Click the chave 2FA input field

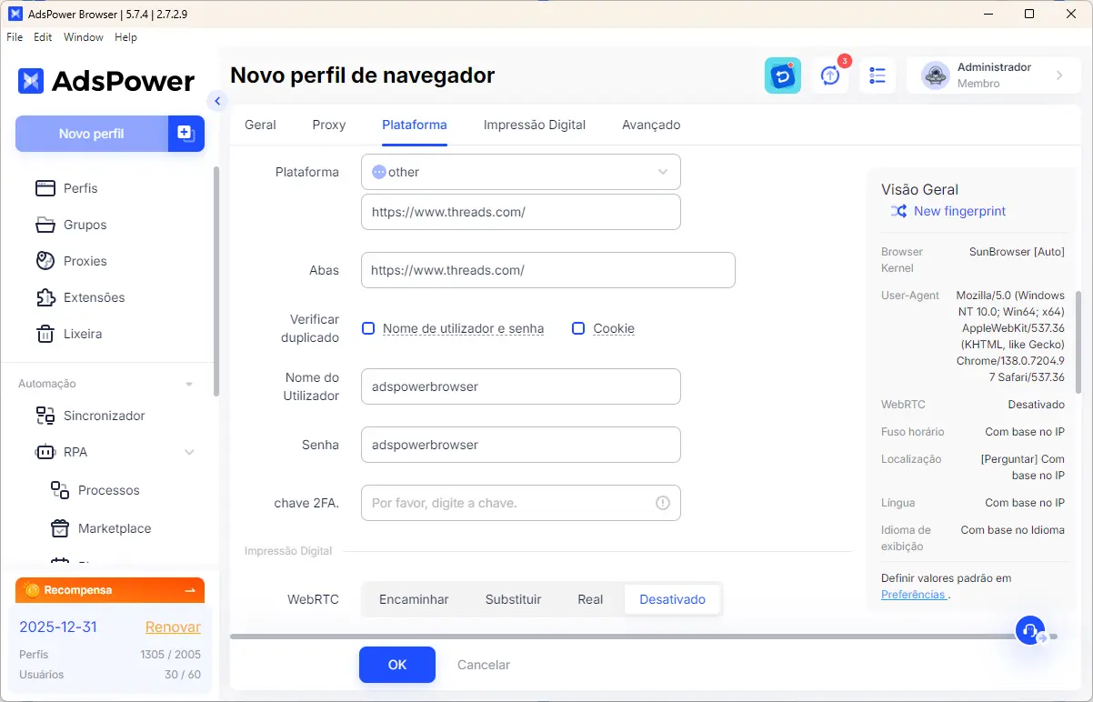(x=521, y=503)
